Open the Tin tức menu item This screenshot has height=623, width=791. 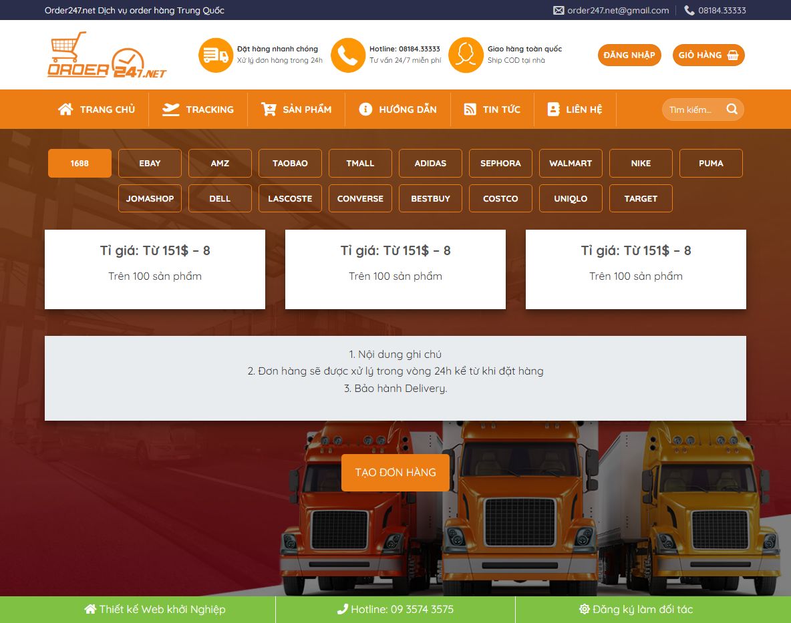coord(492,110)
